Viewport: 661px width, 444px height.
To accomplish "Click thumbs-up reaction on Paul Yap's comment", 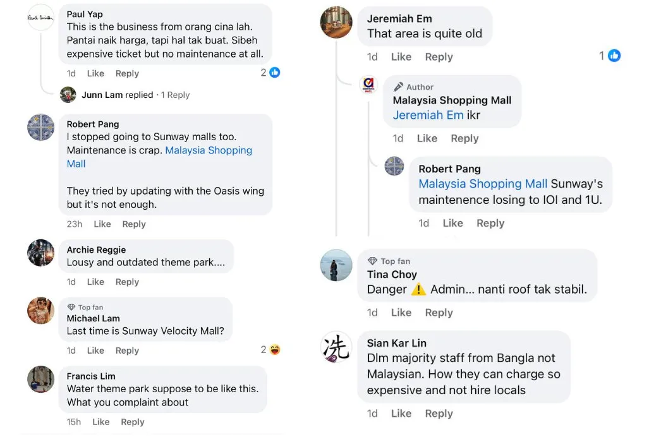I will point(274,73).
